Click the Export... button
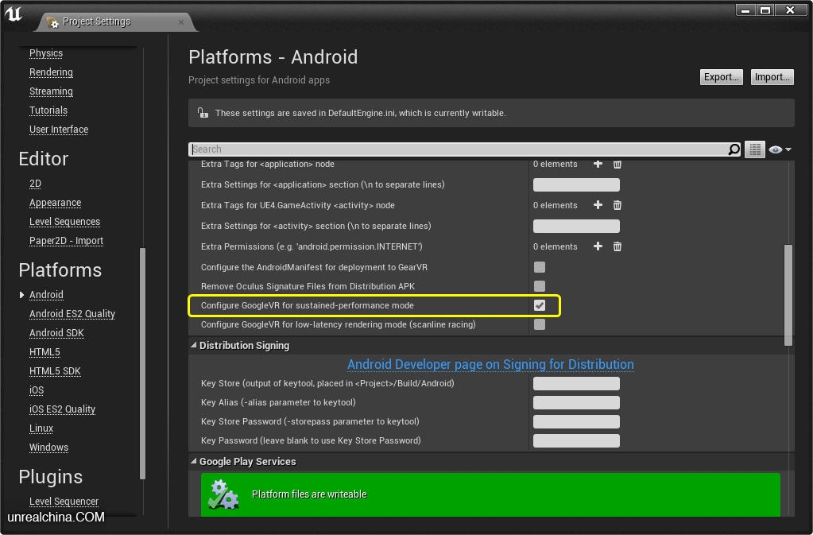Screen dimensions: 813x535 (722, 77)
